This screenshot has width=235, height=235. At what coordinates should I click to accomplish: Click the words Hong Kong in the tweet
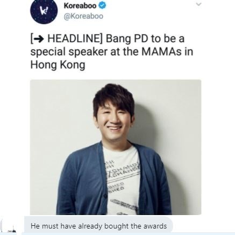point(58,65)
